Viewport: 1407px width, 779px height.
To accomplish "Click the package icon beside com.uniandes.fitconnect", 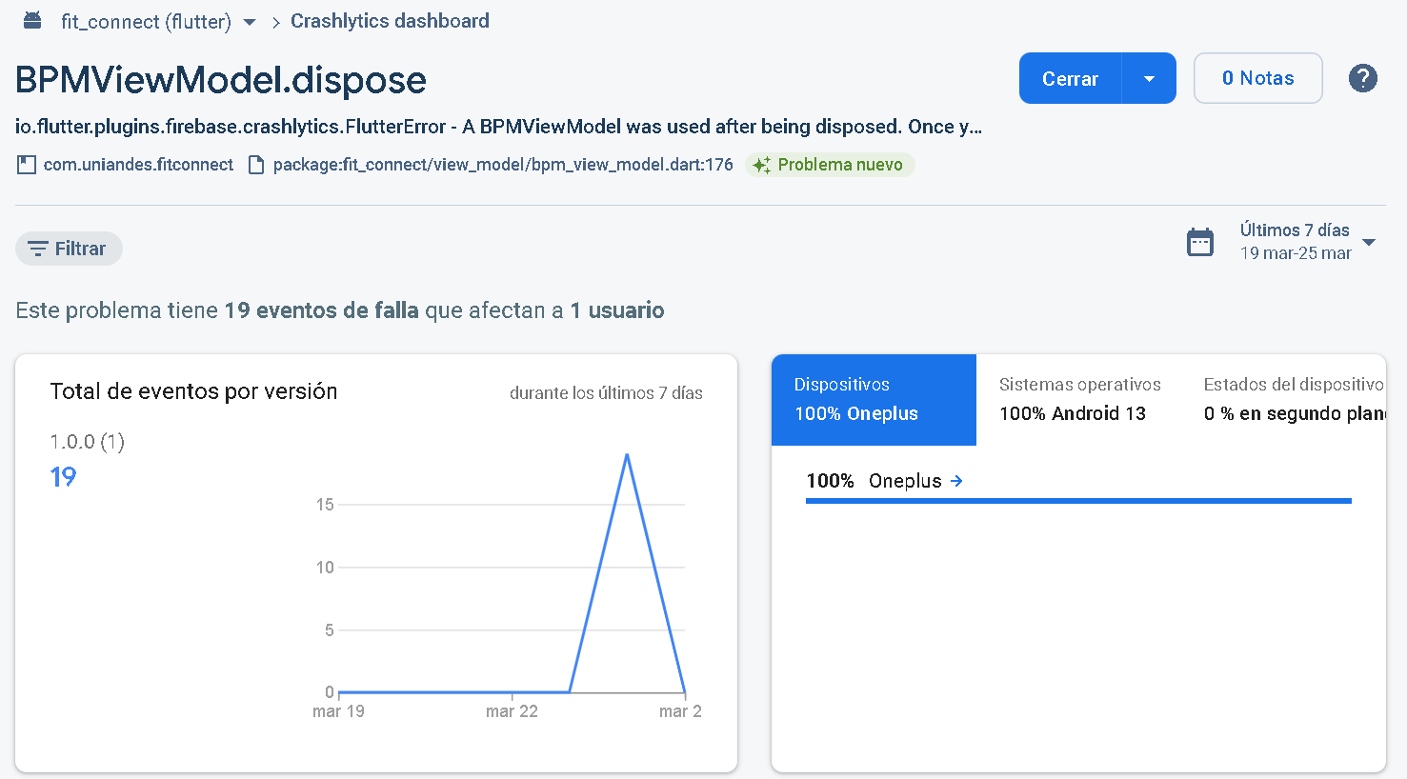I will [x=27, y=165].
